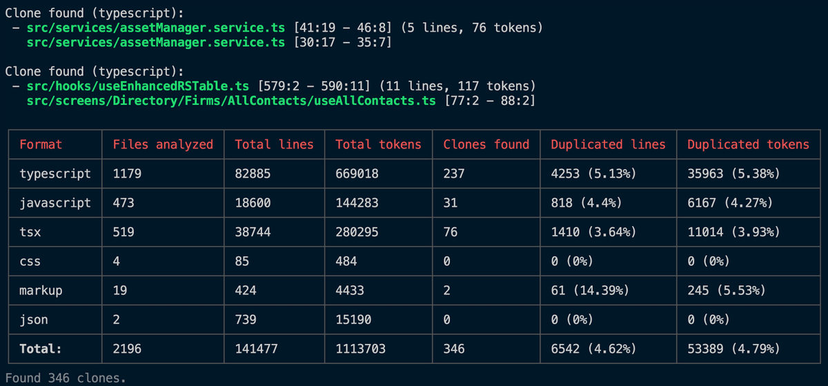Click the "11014 (3.93%)" cell

click(x=733, y=232)
